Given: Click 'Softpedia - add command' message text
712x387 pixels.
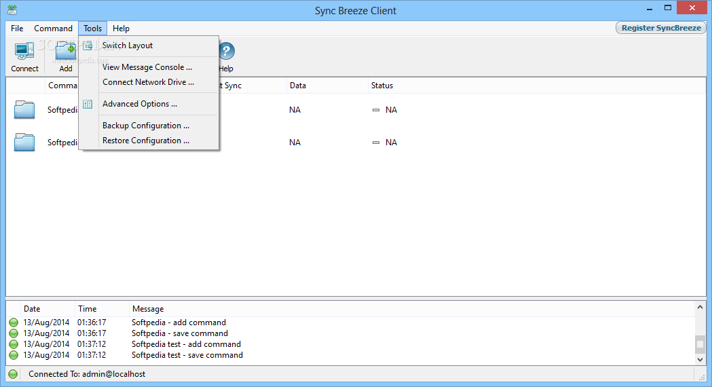Looking at the screenshot, I should click(179, 322).
